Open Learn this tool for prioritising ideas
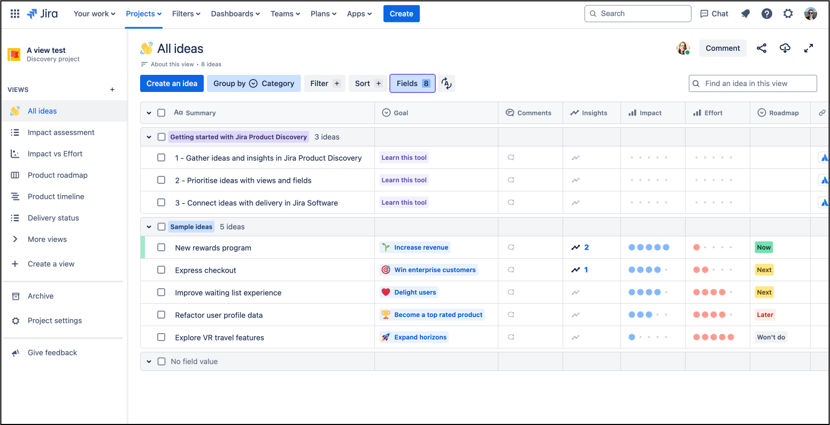 click(x=404, y=180)
